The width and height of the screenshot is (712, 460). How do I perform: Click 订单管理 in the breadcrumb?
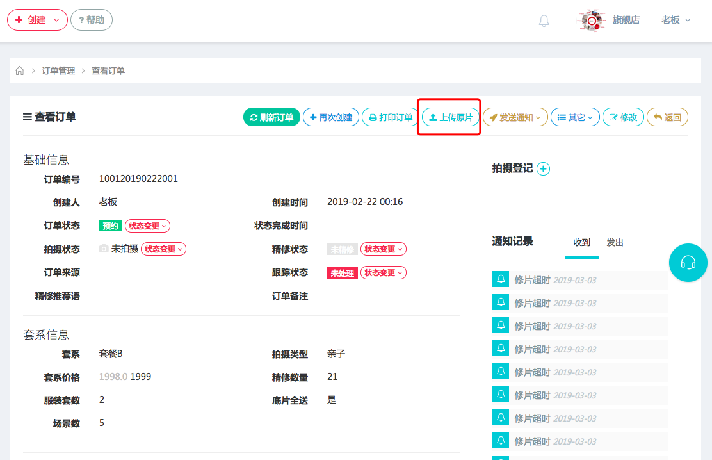tap(58, 70)
